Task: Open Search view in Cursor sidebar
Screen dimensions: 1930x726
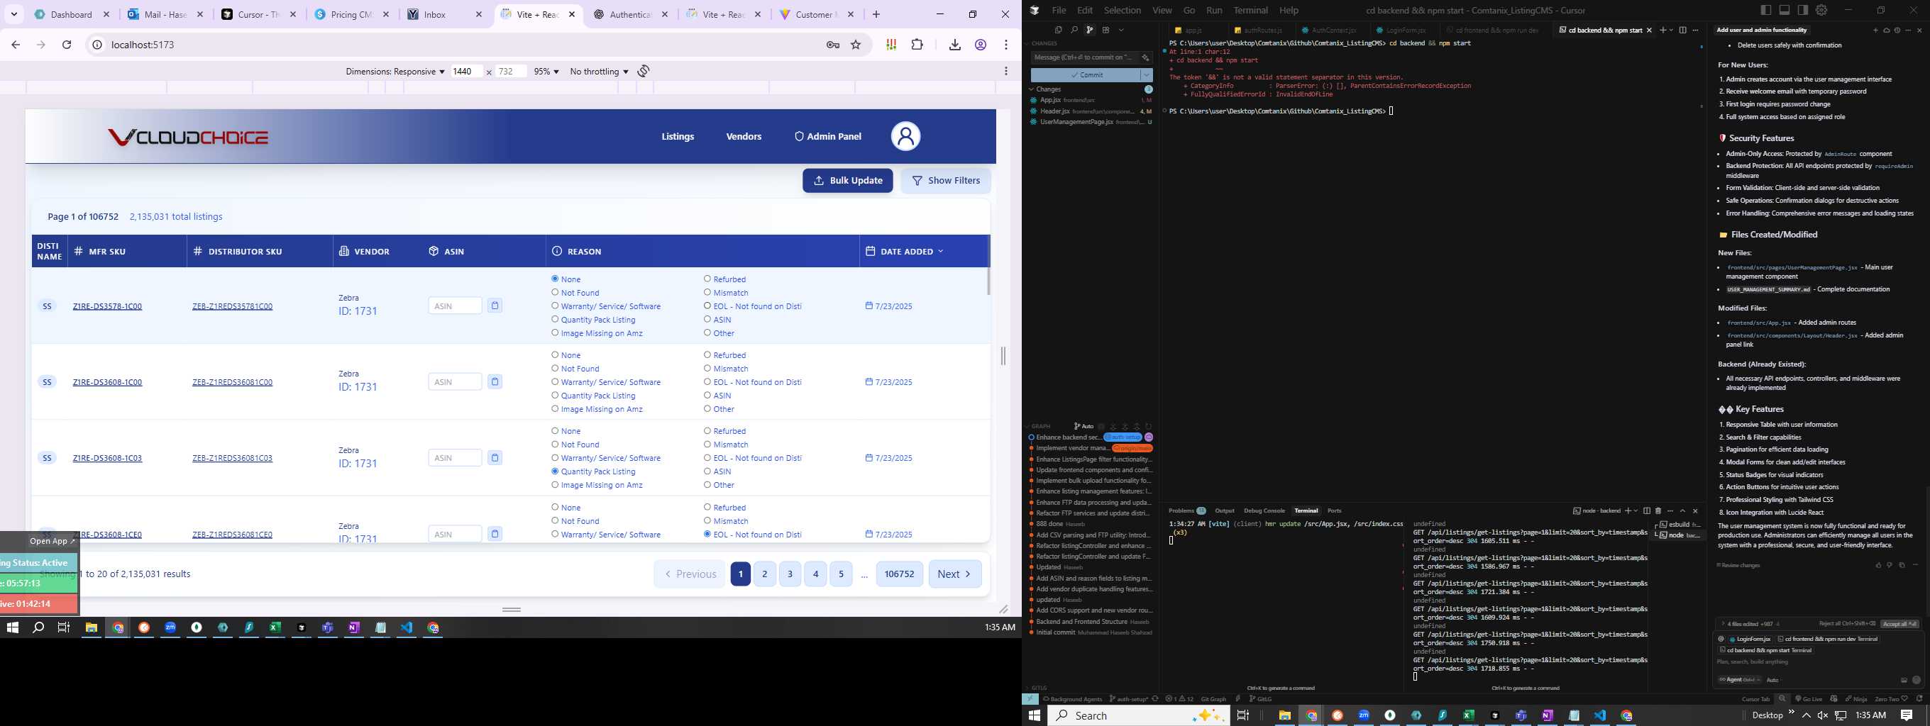Action: click(x=1074, y=30)
